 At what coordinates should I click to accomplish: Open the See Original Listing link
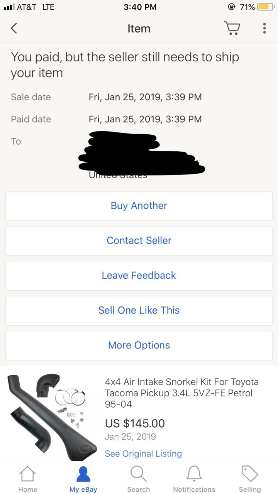[x=143, y=453]
